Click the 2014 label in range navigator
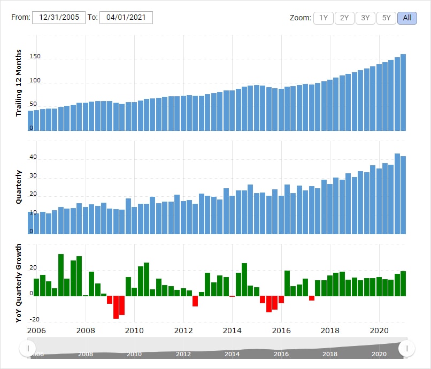The image size is (431, 369). coord(232,354)
